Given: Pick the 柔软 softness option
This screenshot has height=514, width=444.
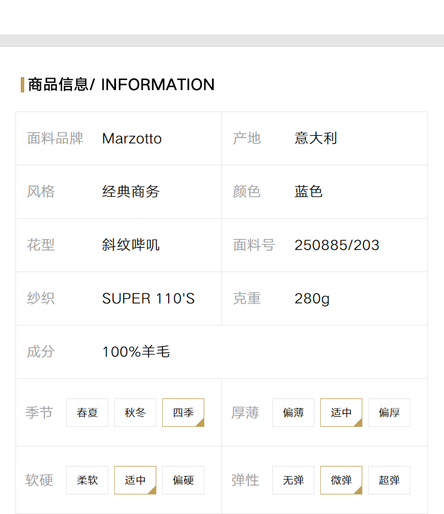Looking at the screenshot, I should tap(87, 480).
